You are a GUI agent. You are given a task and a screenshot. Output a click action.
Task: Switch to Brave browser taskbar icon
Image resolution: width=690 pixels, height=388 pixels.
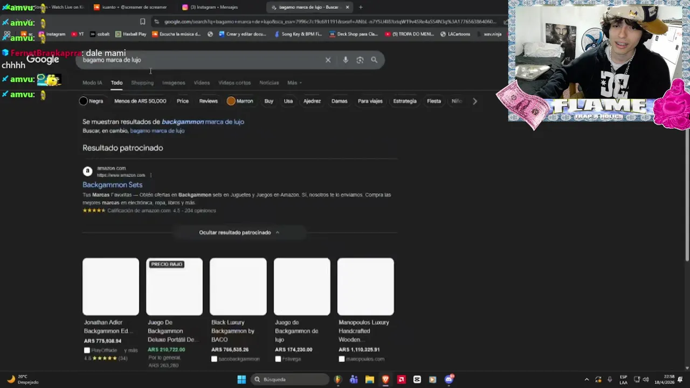point(385,379)
